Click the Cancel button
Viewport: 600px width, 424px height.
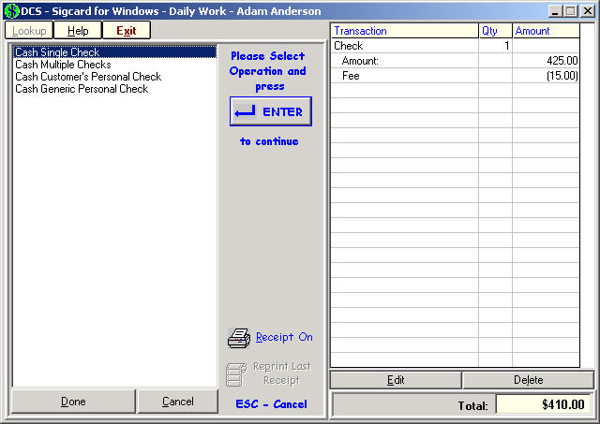177,402
